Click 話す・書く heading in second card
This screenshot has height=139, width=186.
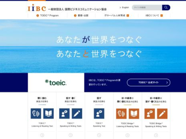coord(71,98)
